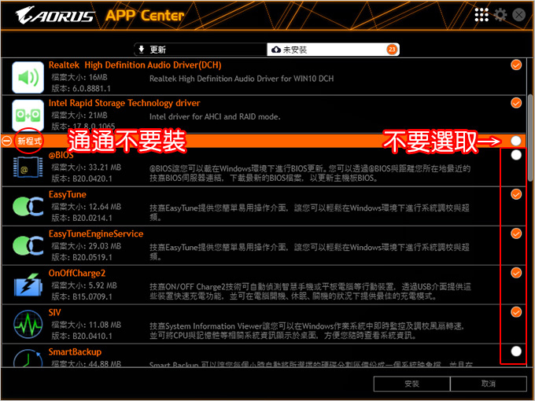535x401 pixels.
Task: Select the EasyTune title text
Action: 67,194
